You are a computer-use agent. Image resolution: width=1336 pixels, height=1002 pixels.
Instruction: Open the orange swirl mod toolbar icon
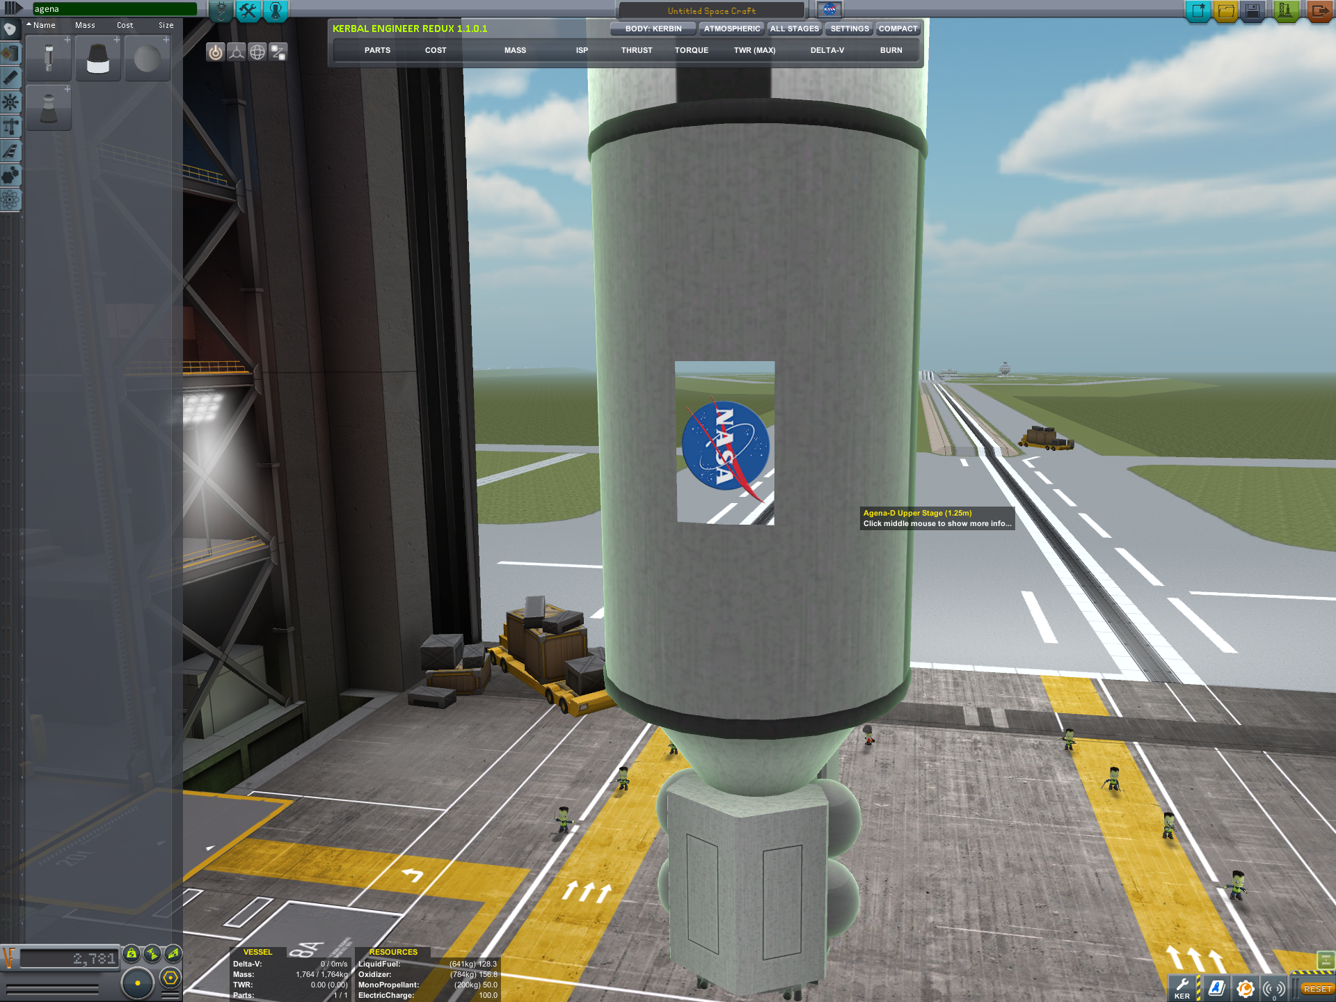pos(1246,988)
